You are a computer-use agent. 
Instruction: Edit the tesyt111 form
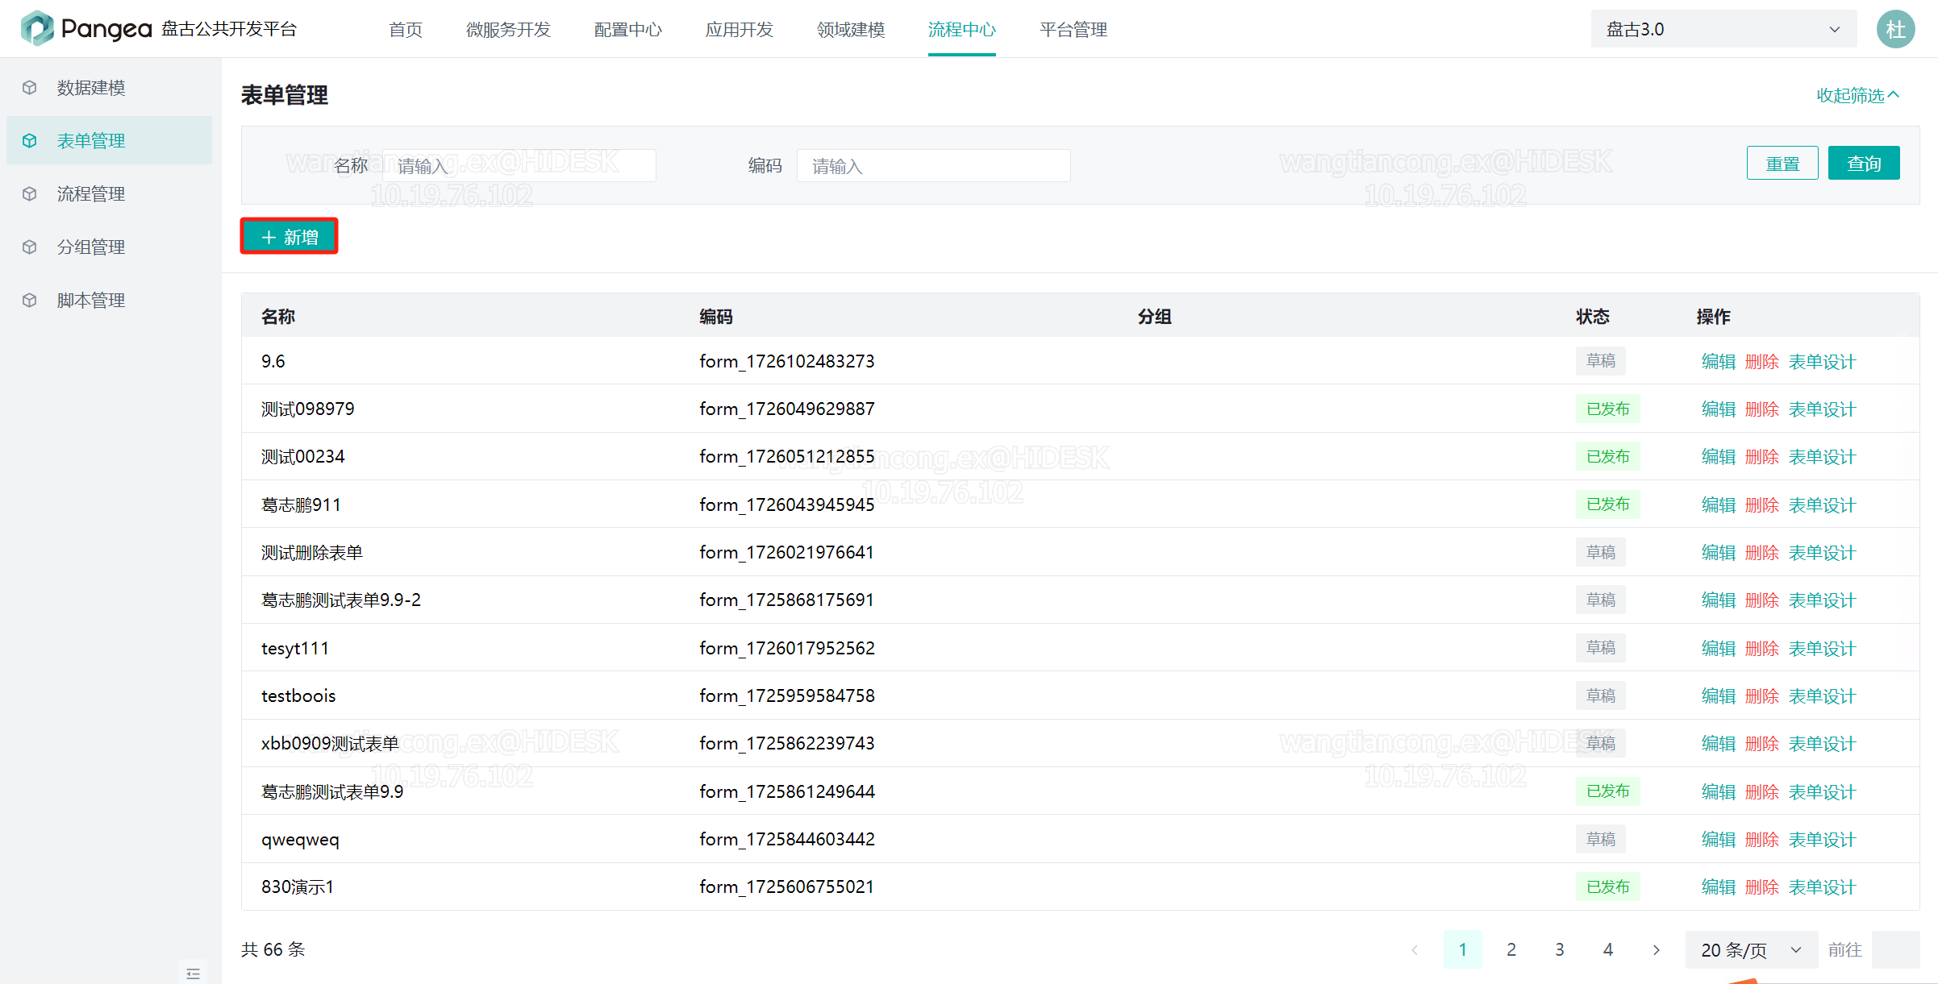tap(1718, 649)
